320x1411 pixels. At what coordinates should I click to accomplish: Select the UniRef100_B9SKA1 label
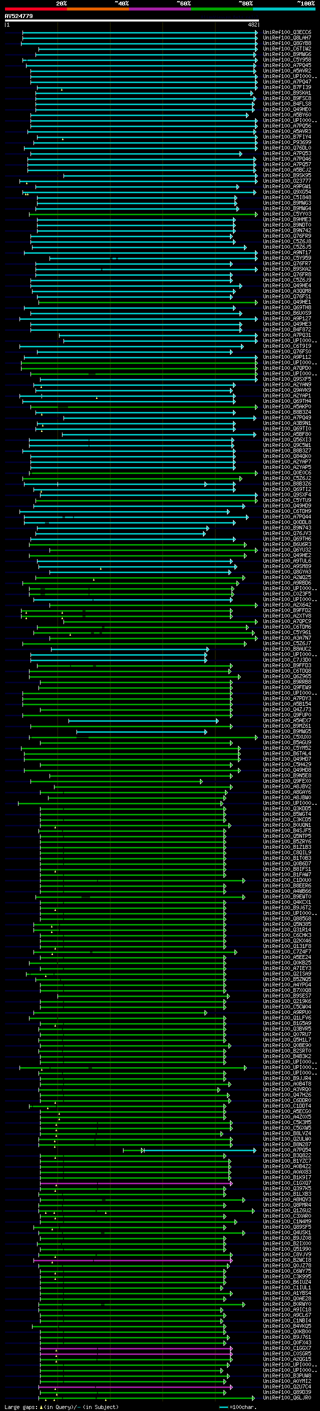click(287, 93)
